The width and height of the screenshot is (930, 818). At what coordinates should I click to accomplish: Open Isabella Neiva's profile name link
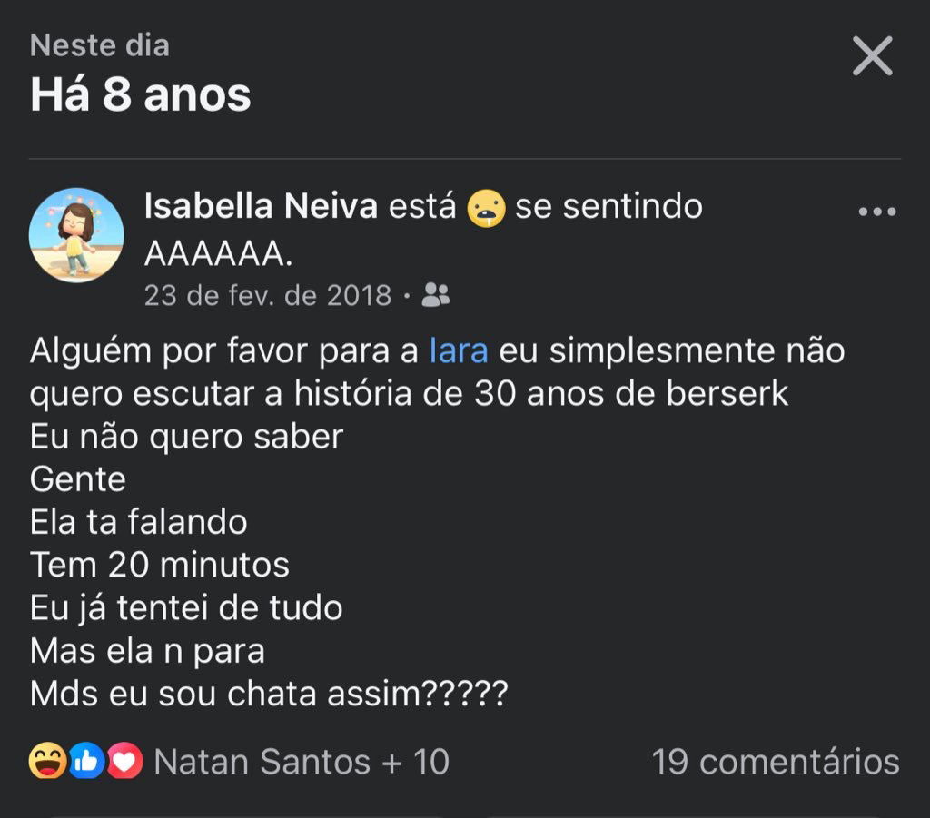260,207
